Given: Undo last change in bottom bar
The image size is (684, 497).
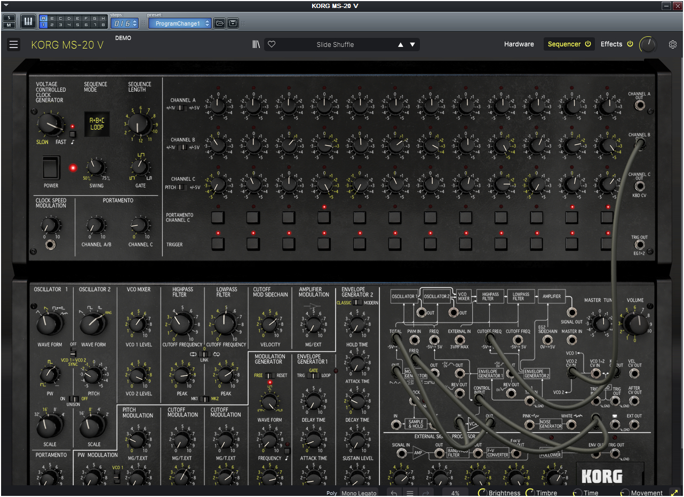Looking at the screenshot, I should [394, 493].
